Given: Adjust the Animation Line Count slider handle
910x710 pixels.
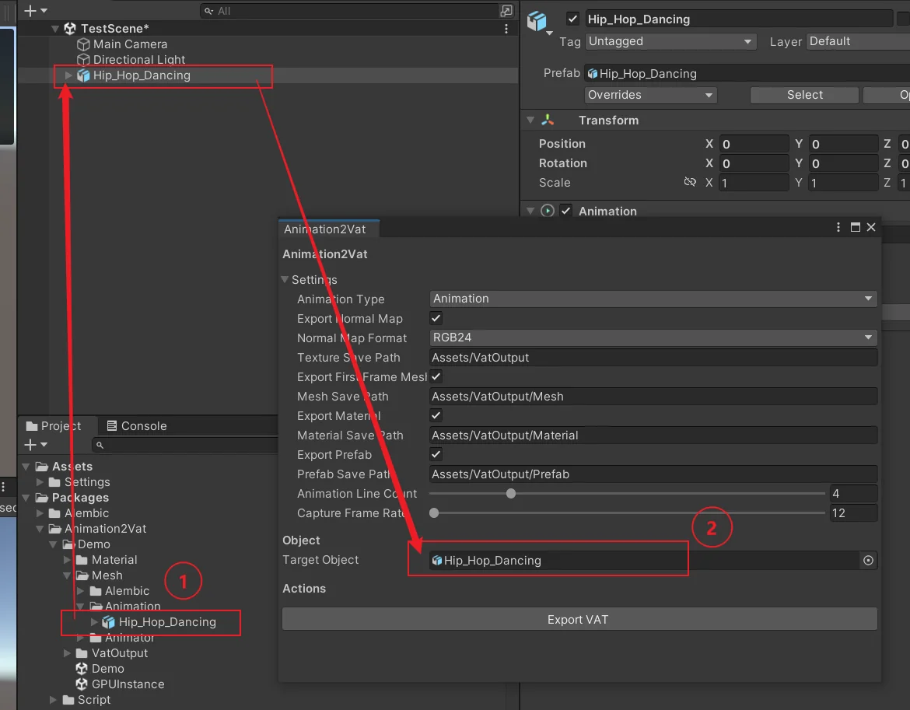Looking at the screenshot, I should pyautogui.click(x=511, y=494).
